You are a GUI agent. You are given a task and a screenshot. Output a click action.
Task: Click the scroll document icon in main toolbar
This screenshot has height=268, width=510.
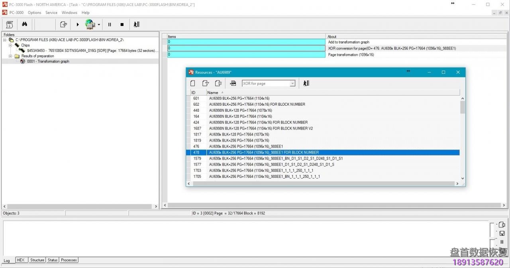point(10,24)
